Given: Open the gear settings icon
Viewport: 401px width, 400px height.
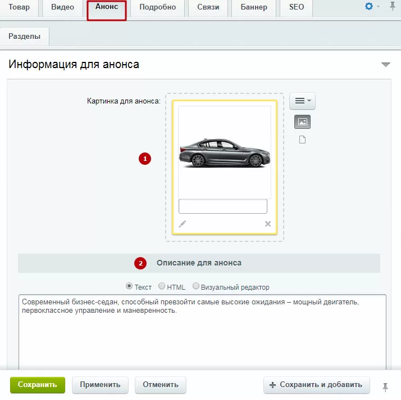Looking at the screenshot, I should click(x=369, y=6).
